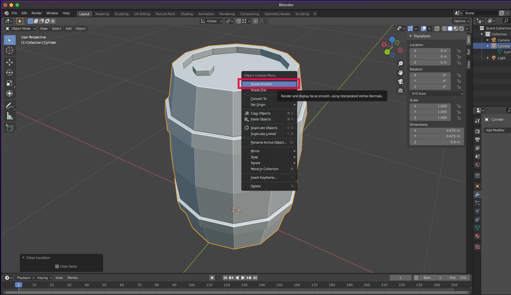Open the Convert To submenu

pos(269,99)
